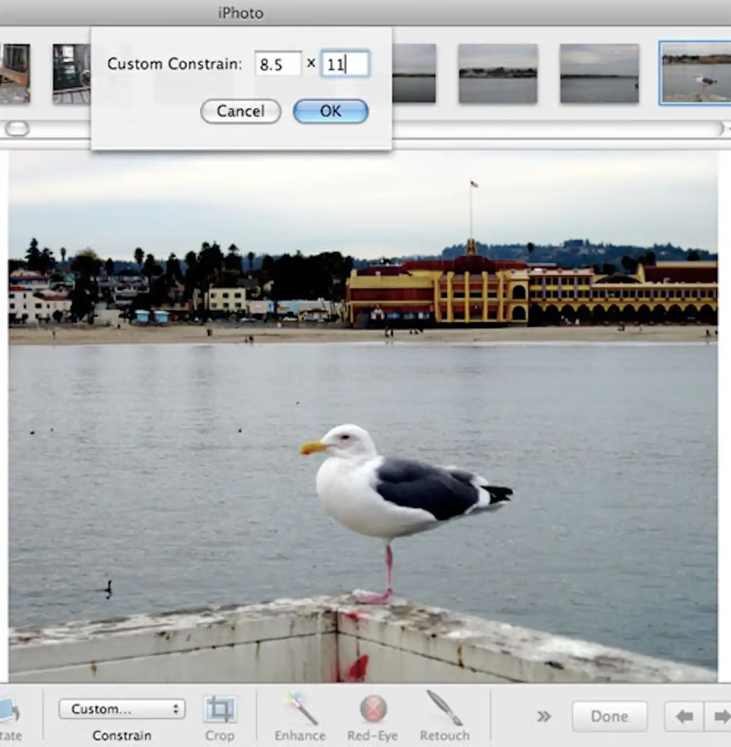Click the width field showing 8.5
Viewport: 731px width, 747px height.
[278, 64]
